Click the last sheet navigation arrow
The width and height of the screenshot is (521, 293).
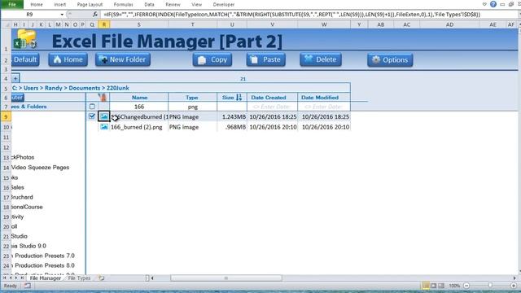(22, 278)
